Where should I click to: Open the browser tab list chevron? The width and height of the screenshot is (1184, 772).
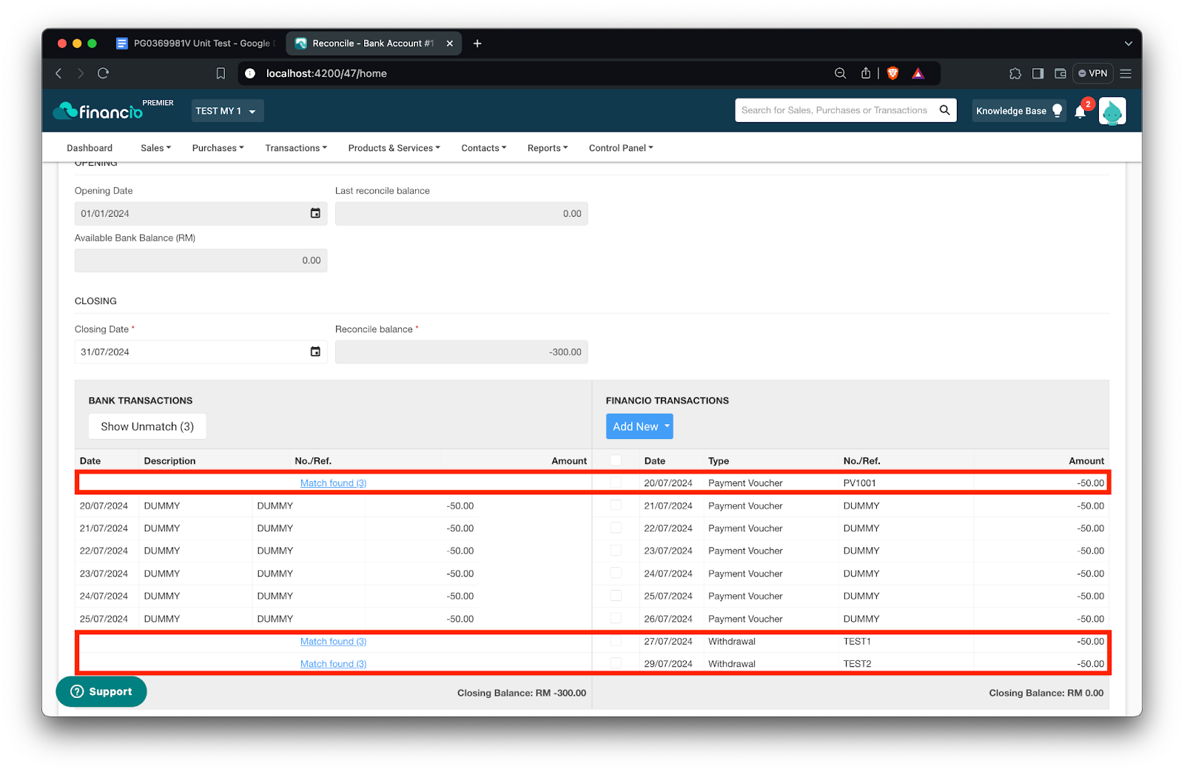point(1128,43)
